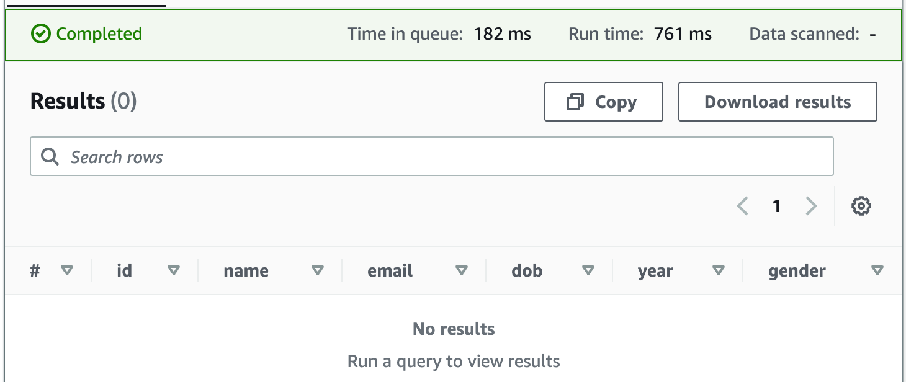Click sort arrow beside id column
The height and width of the screenshot is (382, 906).
coord(174,270)
